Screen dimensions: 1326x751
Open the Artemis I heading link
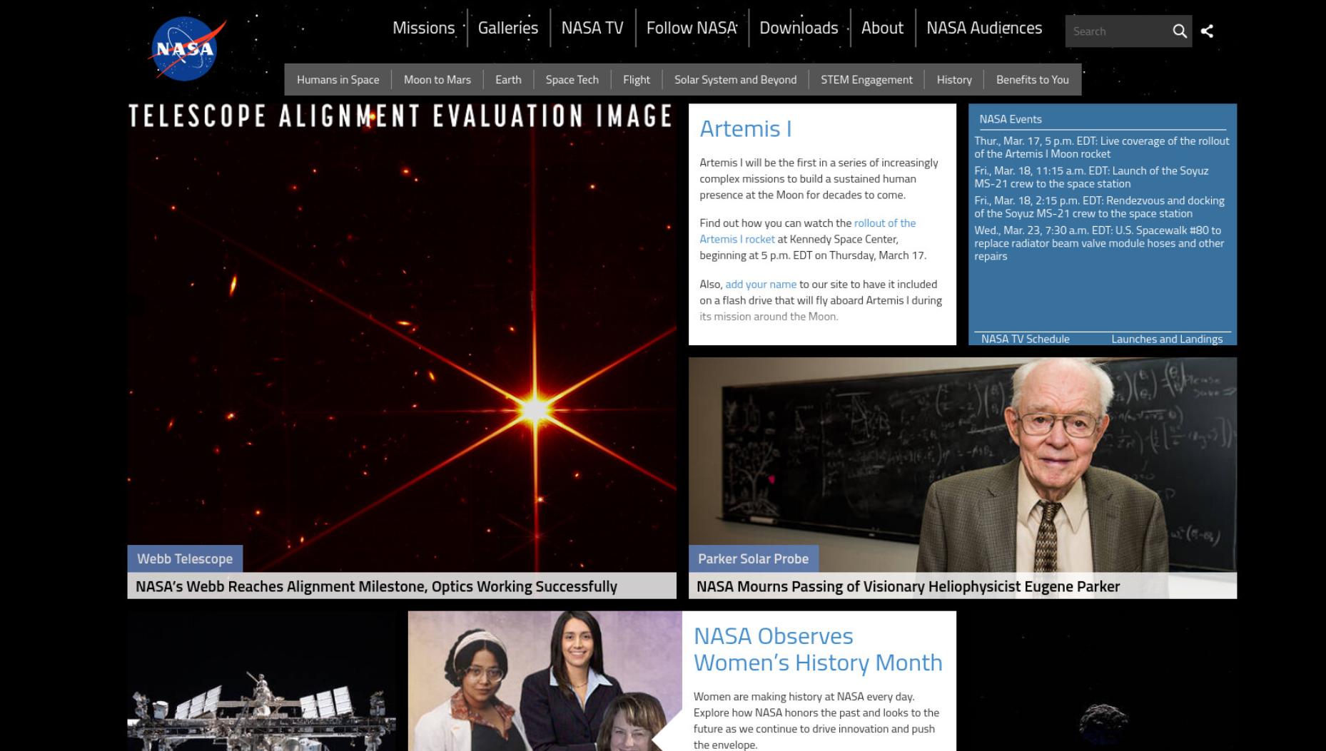click(746, 129)
